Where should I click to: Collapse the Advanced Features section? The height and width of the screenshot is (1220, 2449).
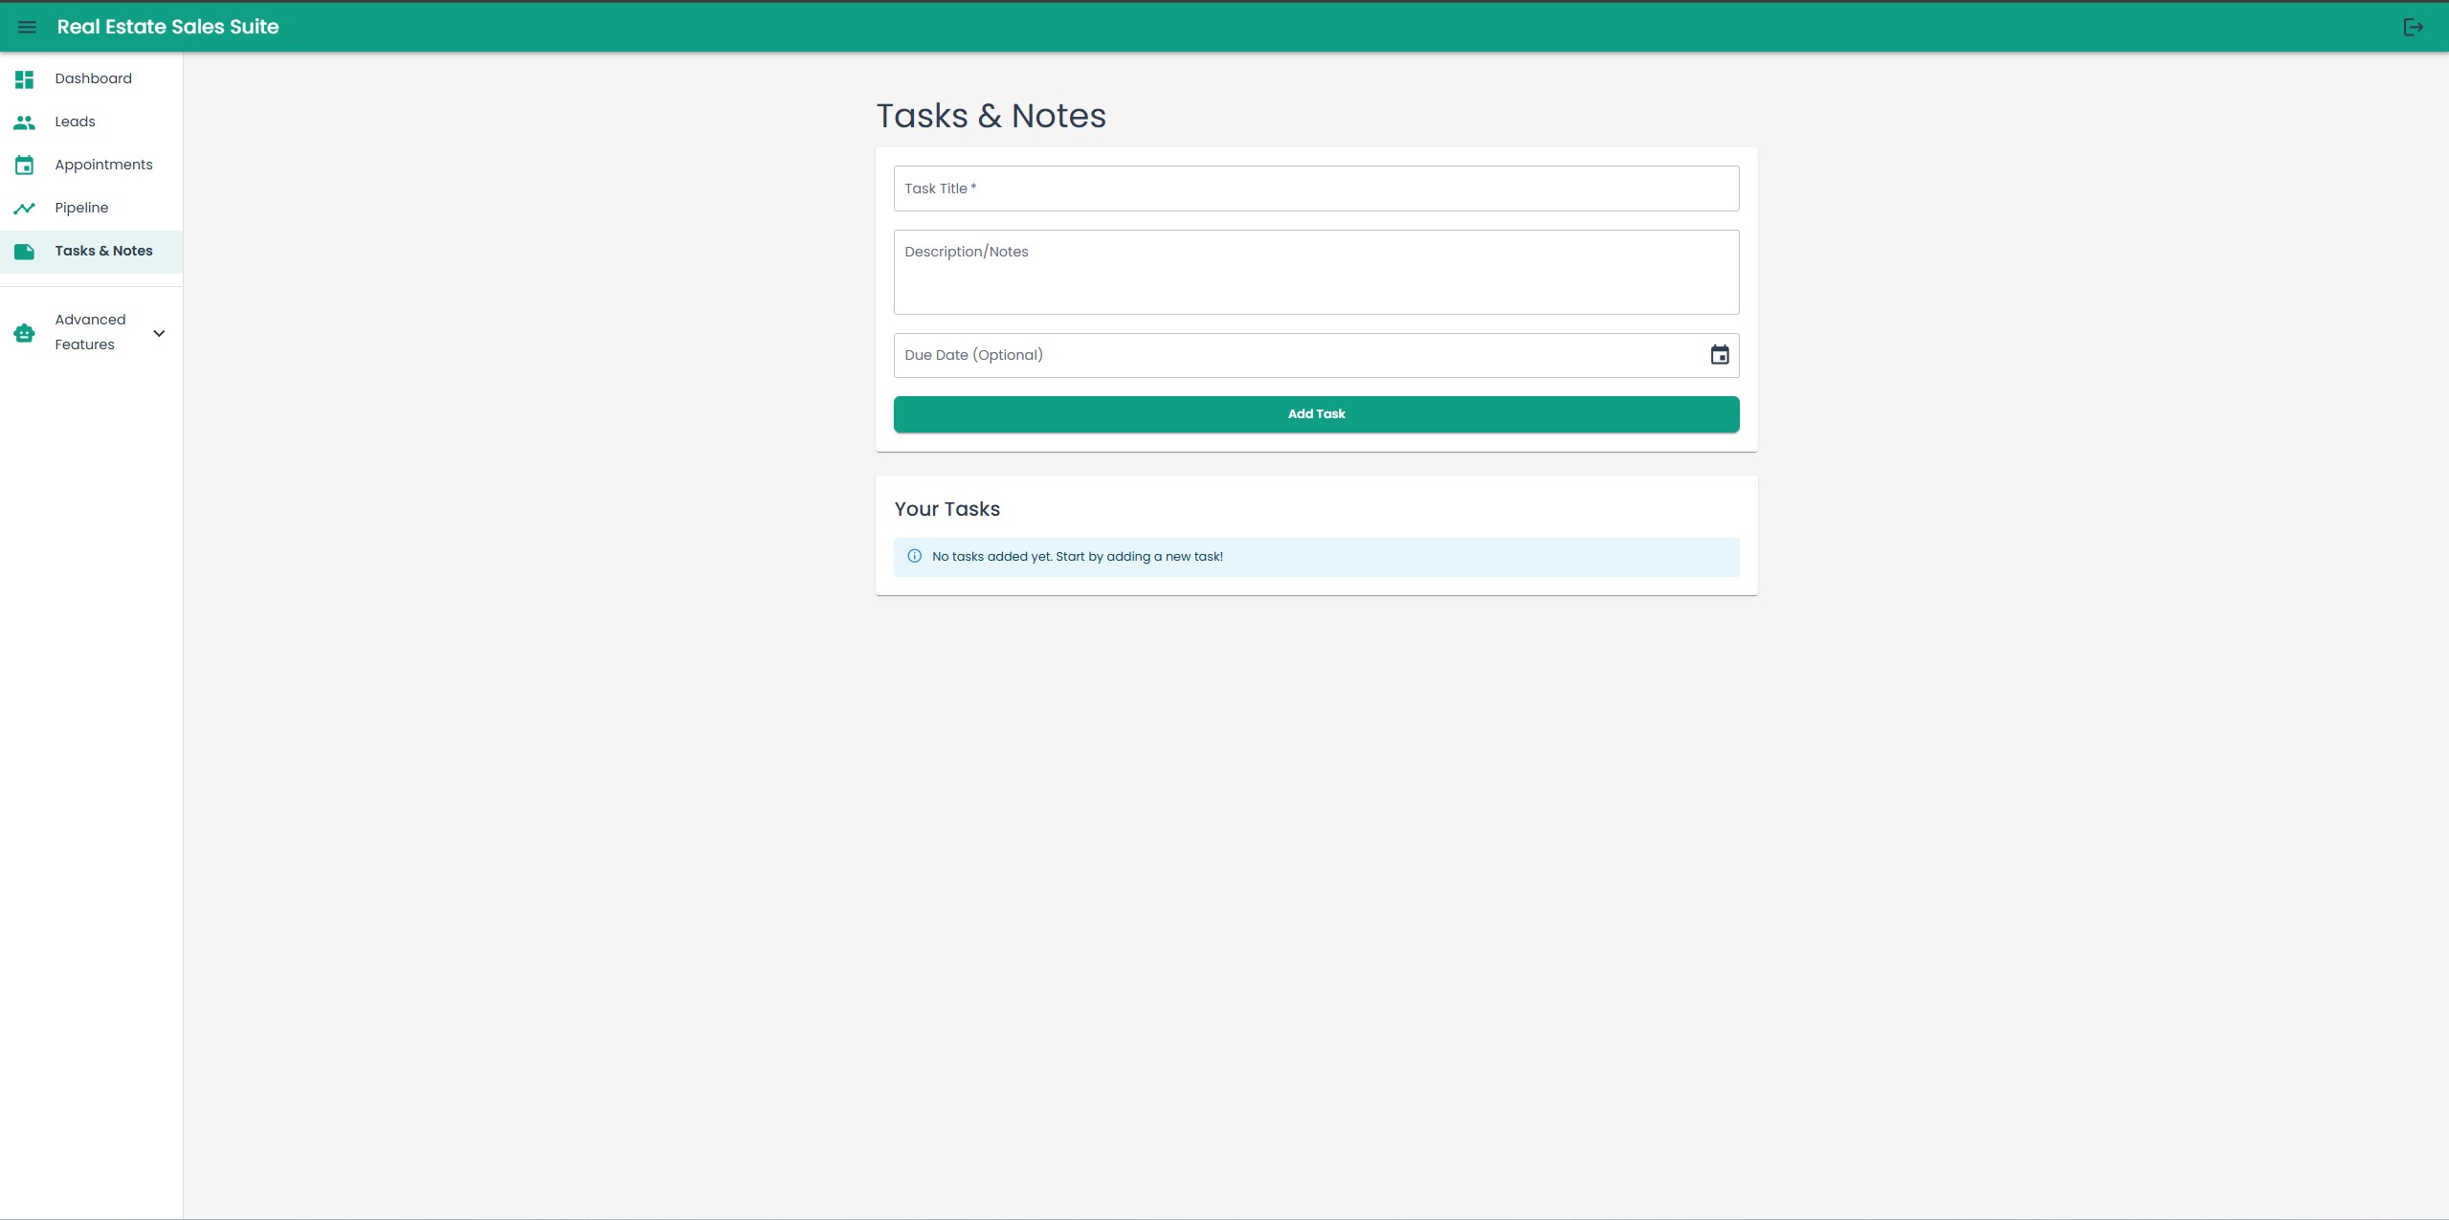[159, 332]
